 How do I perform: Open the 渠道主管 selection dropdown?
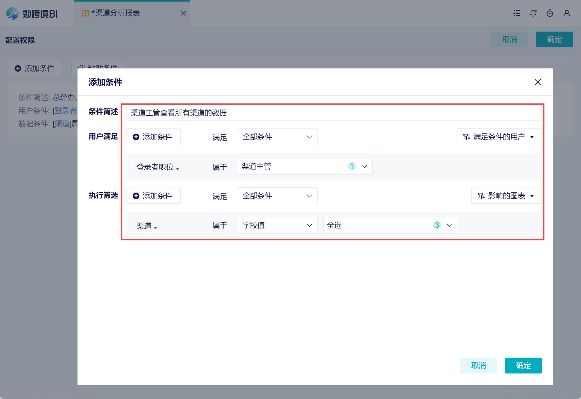305,166
